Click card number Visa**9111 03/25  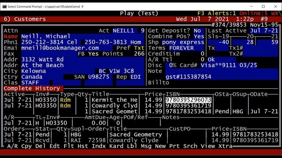[x=229, y=65]
